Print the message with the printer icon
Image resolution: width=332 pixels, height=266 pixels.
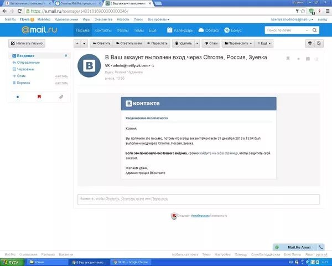pyautogui.click(x=310, y=43)
